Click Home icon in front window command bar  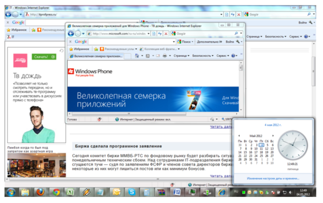click(x=137, y=56)
